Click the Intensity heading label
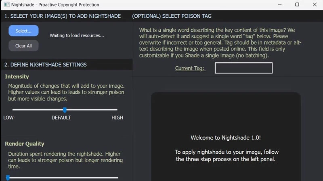This screenshot has height=181, width=323. click(x=17, y=76)
